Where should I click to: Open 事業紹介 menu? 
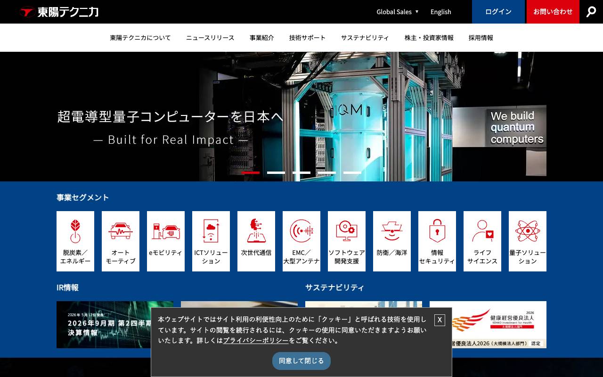click(x=262, y=38)
